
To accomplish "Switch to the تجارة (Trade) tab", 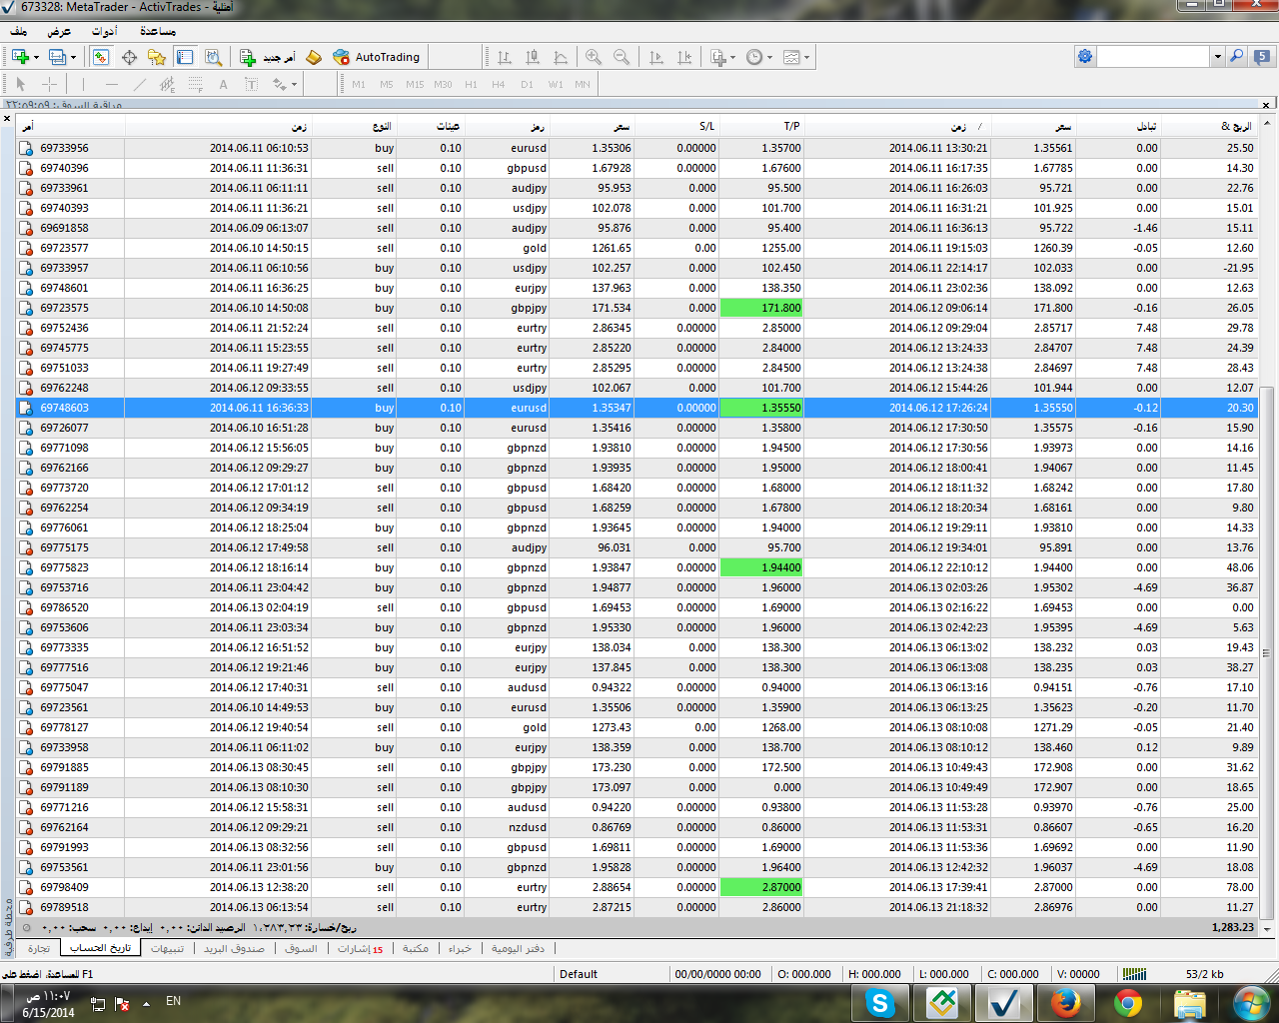I will [x=39, y=948].
